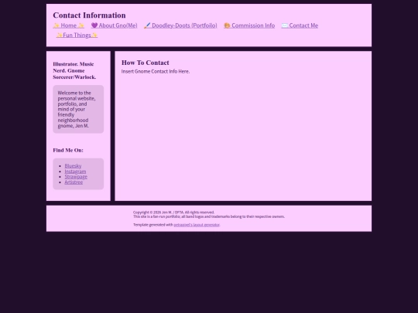Viewport: 418px width, 313px height.
Task: Click the Find Me On: heading
Action: [x=68, y=151]
